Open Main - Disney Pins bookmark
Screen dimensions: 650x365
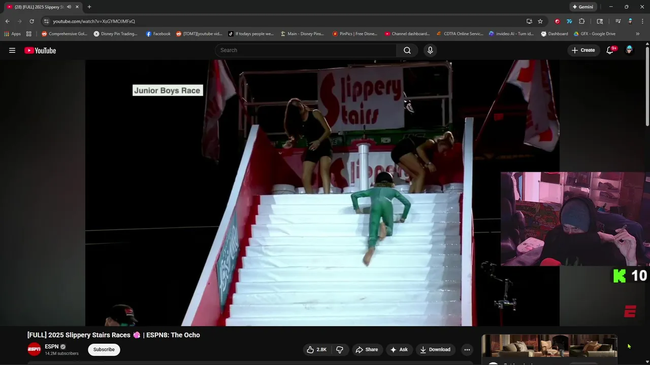pyautogui.click(x=302, y=34)
